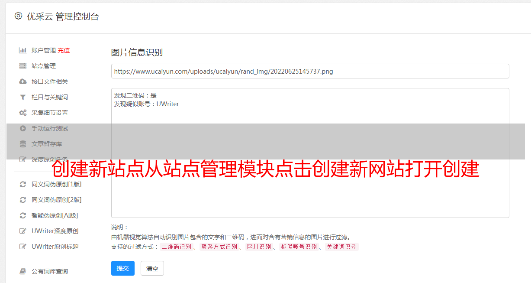
Task: Click the 清空 button
Action: tap(152, 268)
